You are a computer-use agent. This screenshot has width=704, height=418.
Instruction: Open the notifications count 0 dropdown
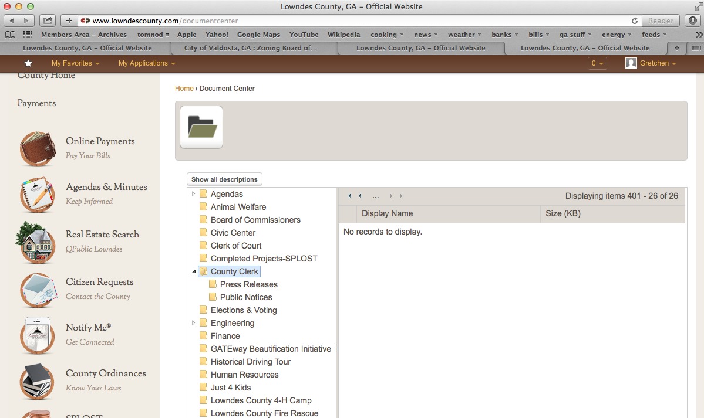(x=597, y=63)
